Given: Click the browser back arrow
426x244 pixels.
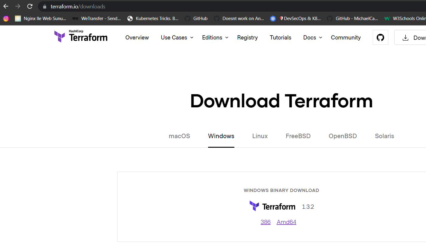Looking at the screenshot, I should tap(6, 6).
